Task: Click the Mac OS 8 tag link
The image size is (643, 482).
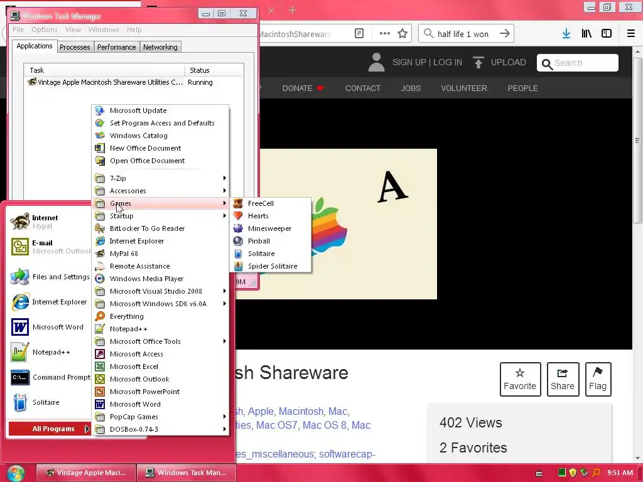Action: click(x=325, y=426)
